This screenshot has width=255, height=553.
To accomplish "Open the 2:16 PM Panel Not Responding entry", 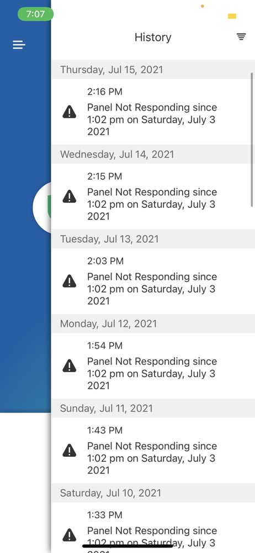I will pyautogui.click(x=153, y=112).
